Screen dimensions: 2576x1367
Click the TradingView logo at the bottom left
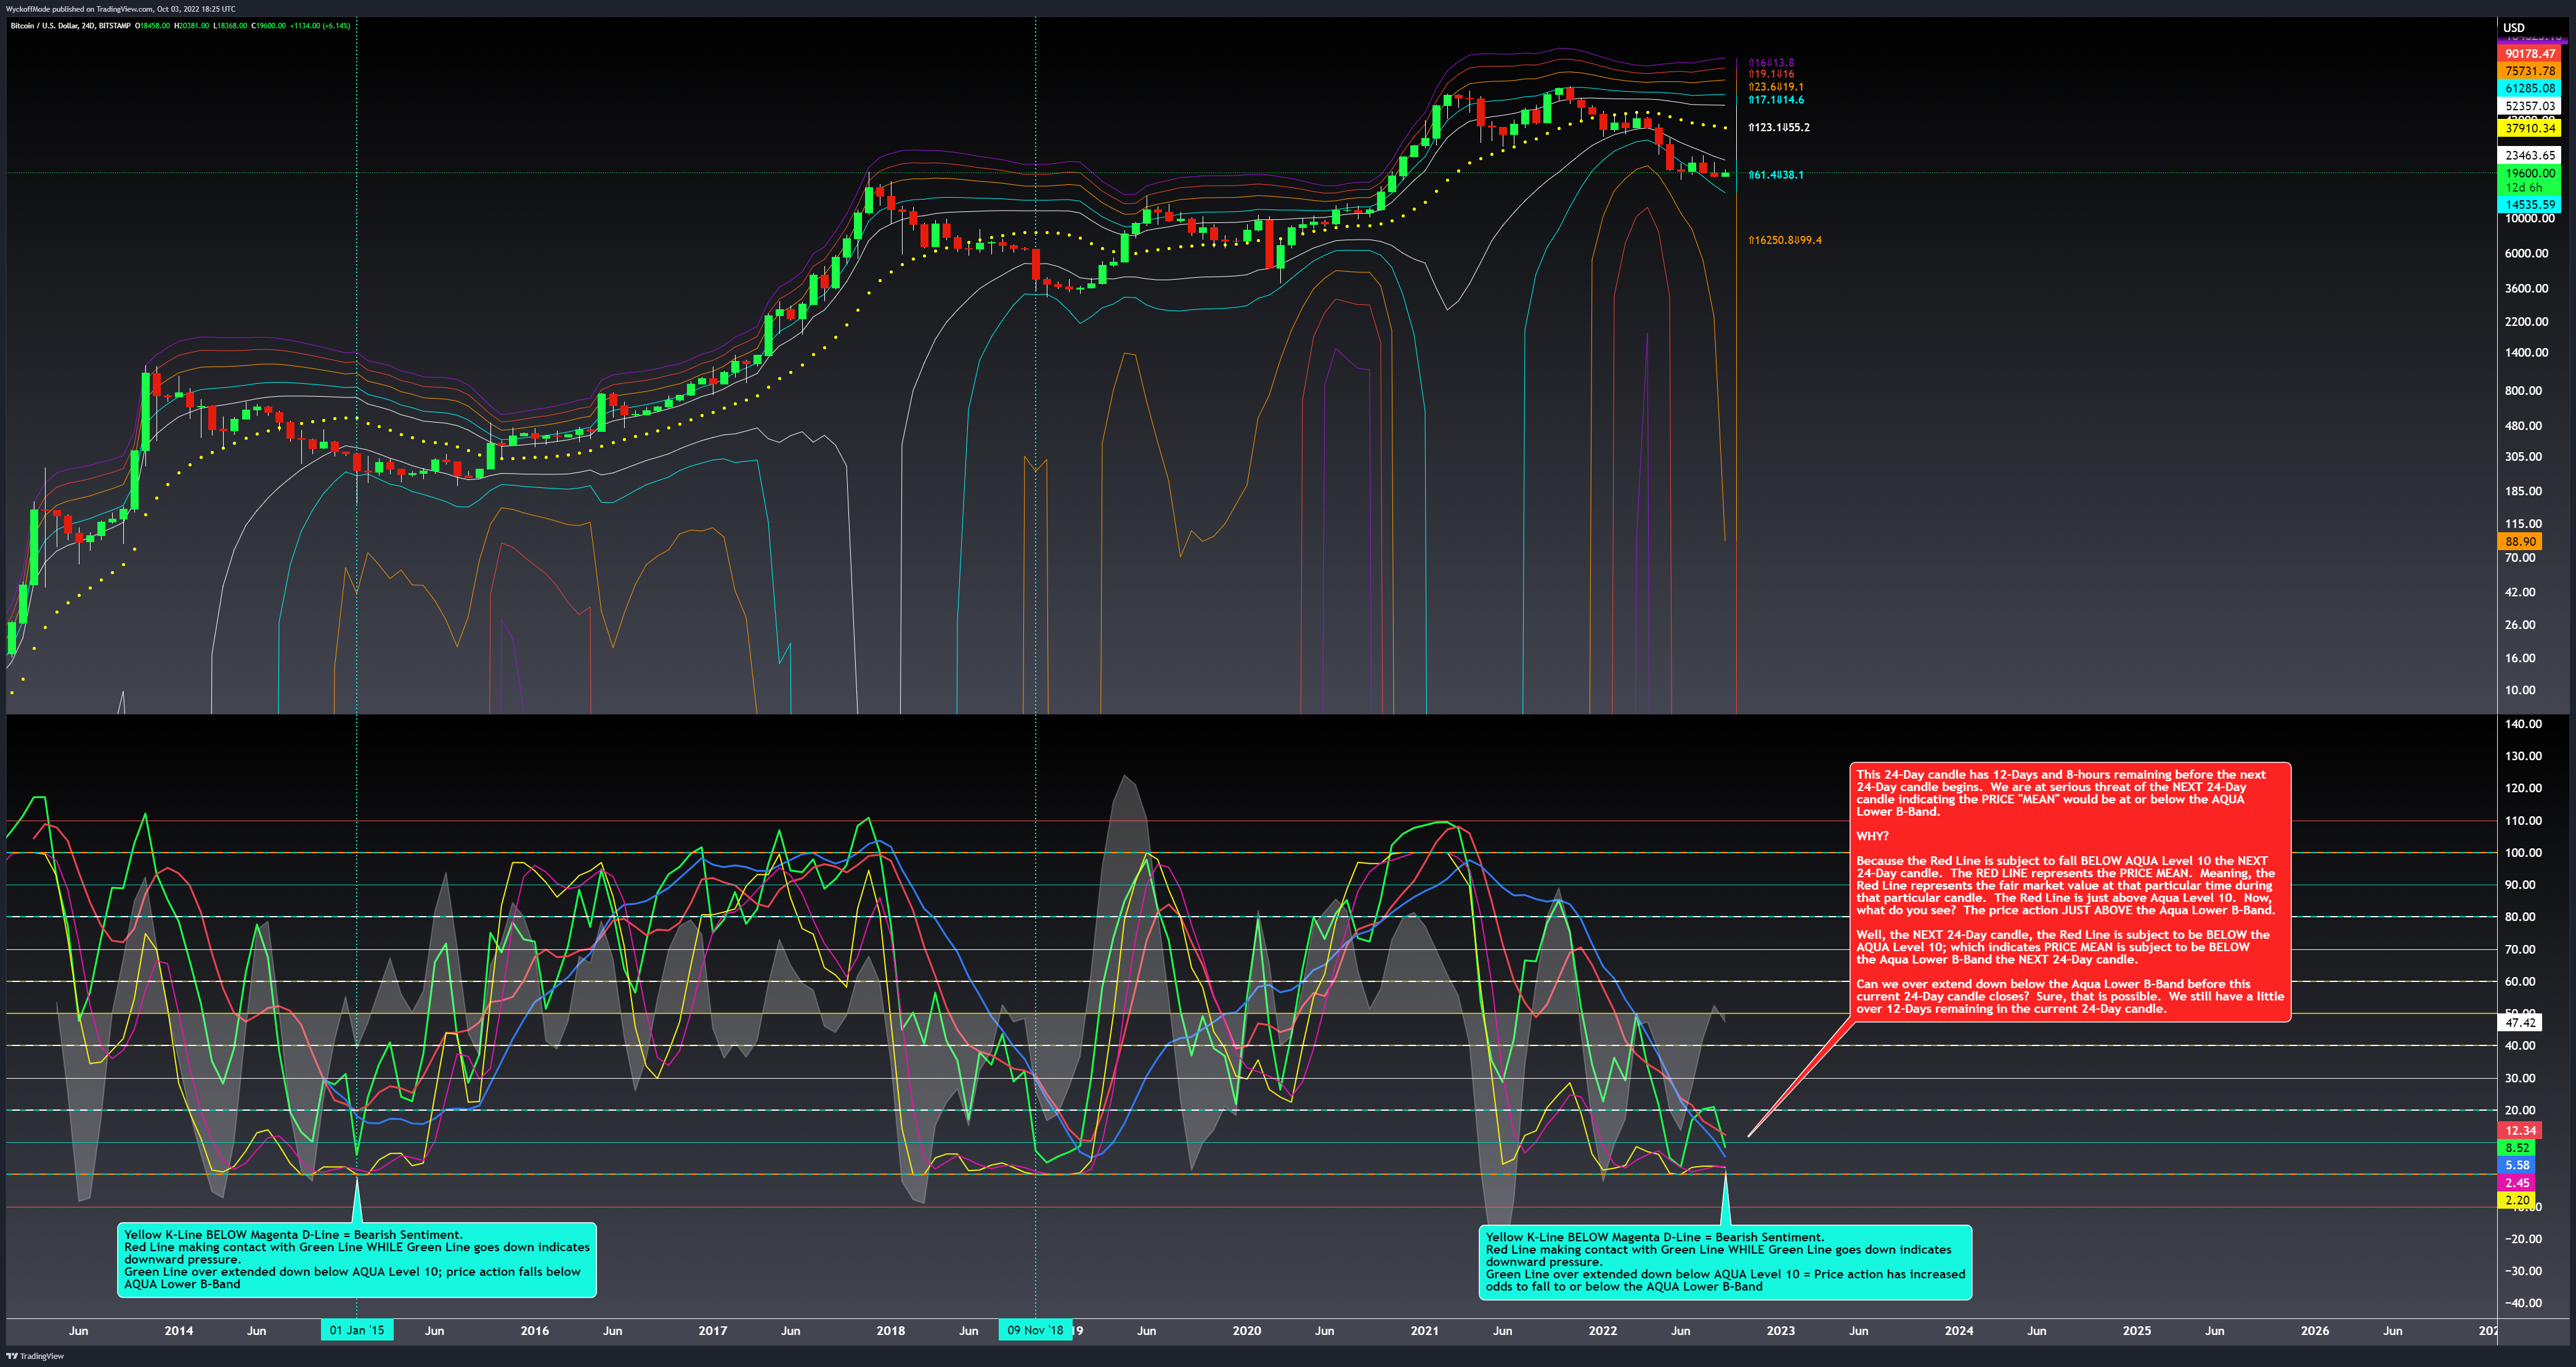(x=35, y=1356)
